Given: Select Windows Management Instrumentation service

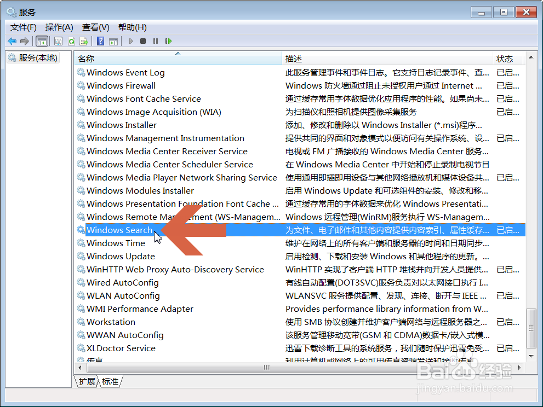Looking at the screenshot, I should [300, 138].
